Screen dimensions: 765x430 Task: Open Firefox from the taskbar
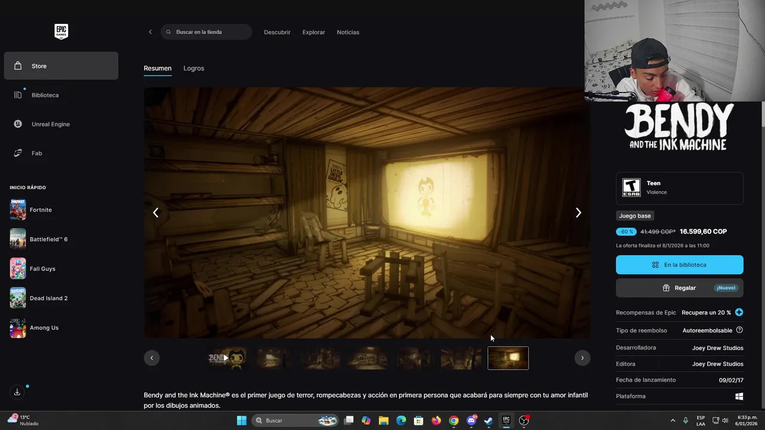click(x=436, y=420)
